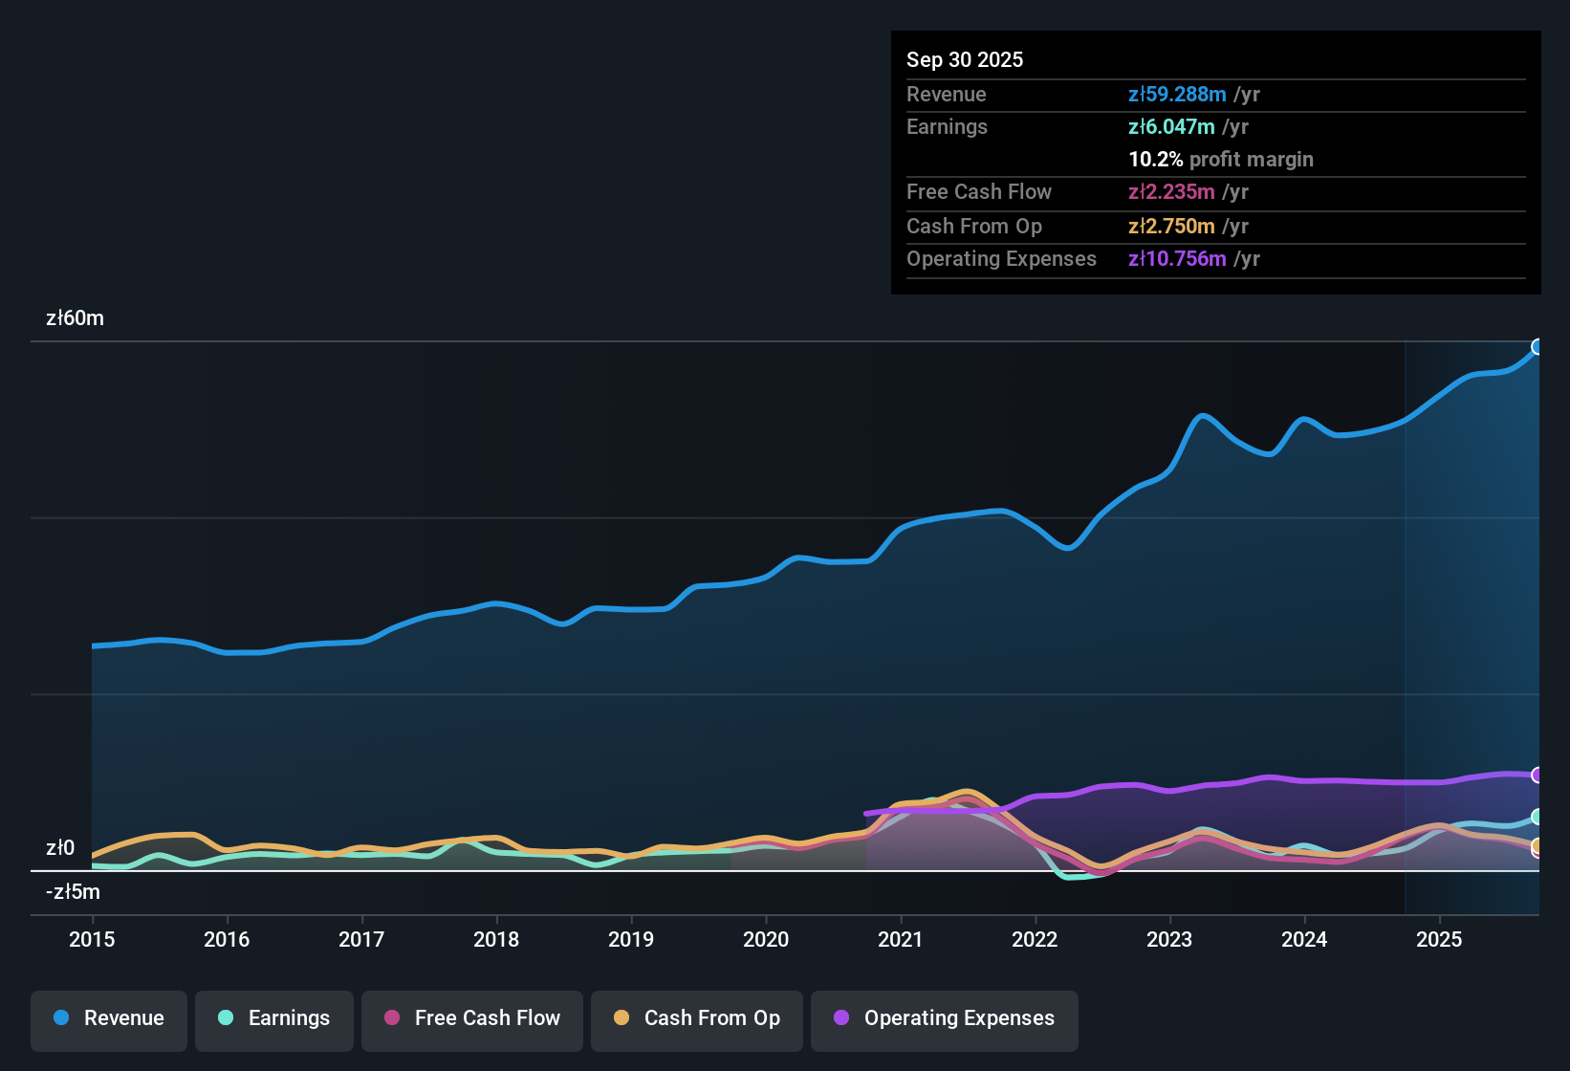Select the Earnings endpoint marker at chart edge

[x=1537, y=818]
